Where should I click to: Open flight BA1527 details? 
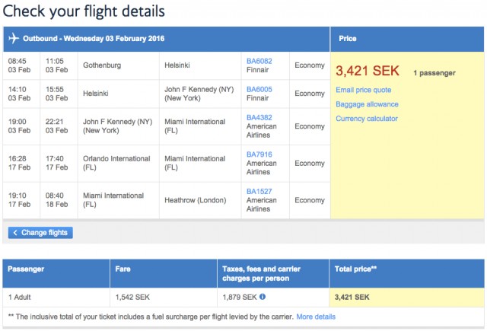tap(259, 191)
